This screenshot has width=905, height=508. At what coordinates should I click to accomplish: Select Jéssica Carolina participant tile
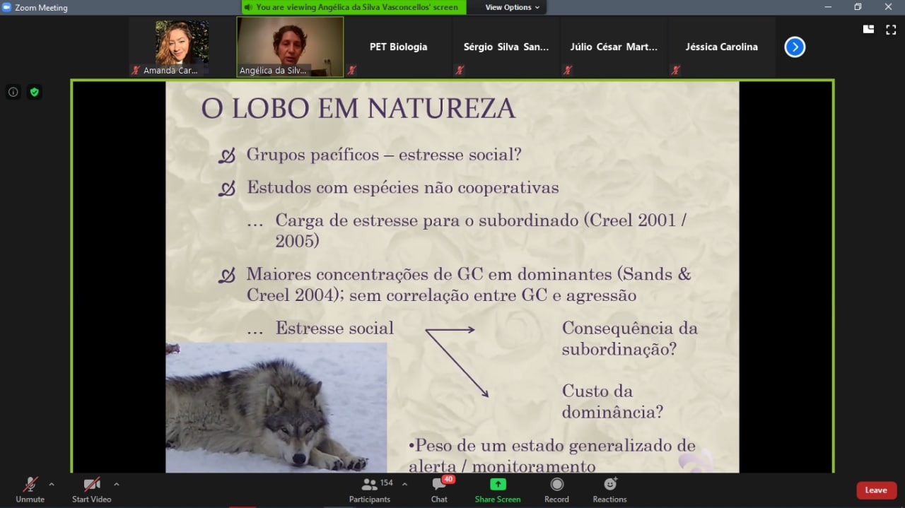tap(722, 47)
